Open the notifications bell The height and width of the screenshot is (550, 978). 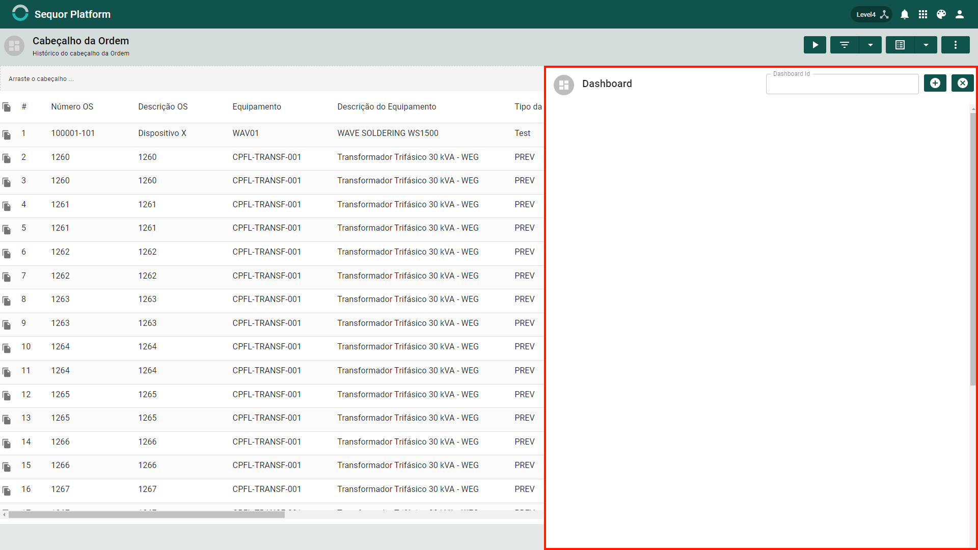pyautogui.click(x=905, y=14)
